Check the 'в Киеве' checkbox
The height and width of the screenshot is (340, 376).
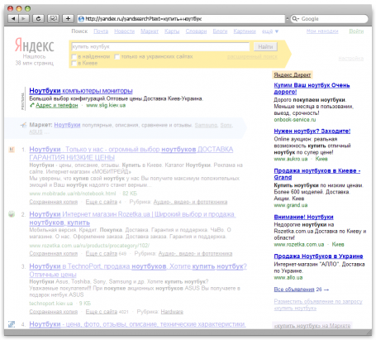point(74,64)
